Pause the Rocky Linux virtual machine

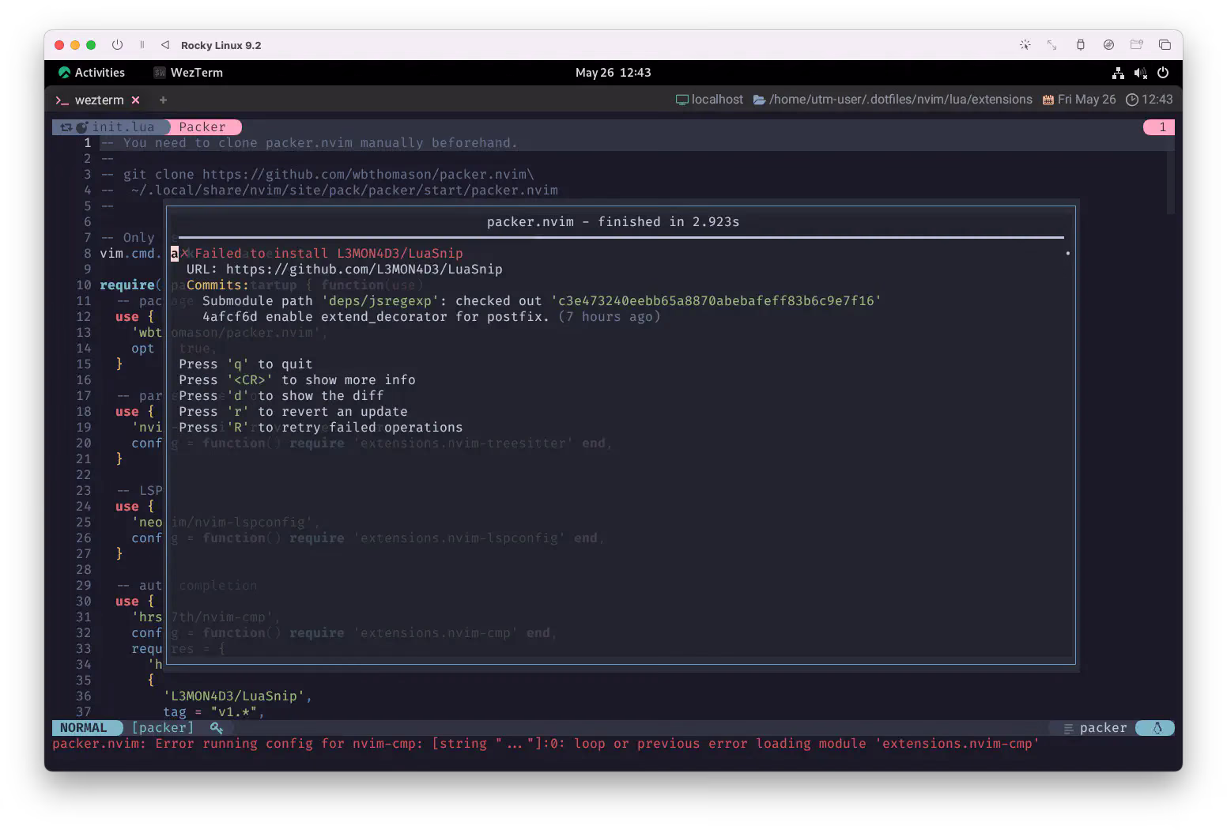pyautogui.click(x=142, y=45)
